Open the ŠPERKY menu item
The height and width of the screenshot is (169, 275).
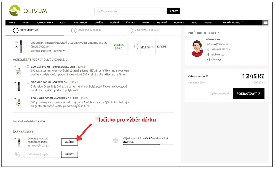click(x=130, y=23)
